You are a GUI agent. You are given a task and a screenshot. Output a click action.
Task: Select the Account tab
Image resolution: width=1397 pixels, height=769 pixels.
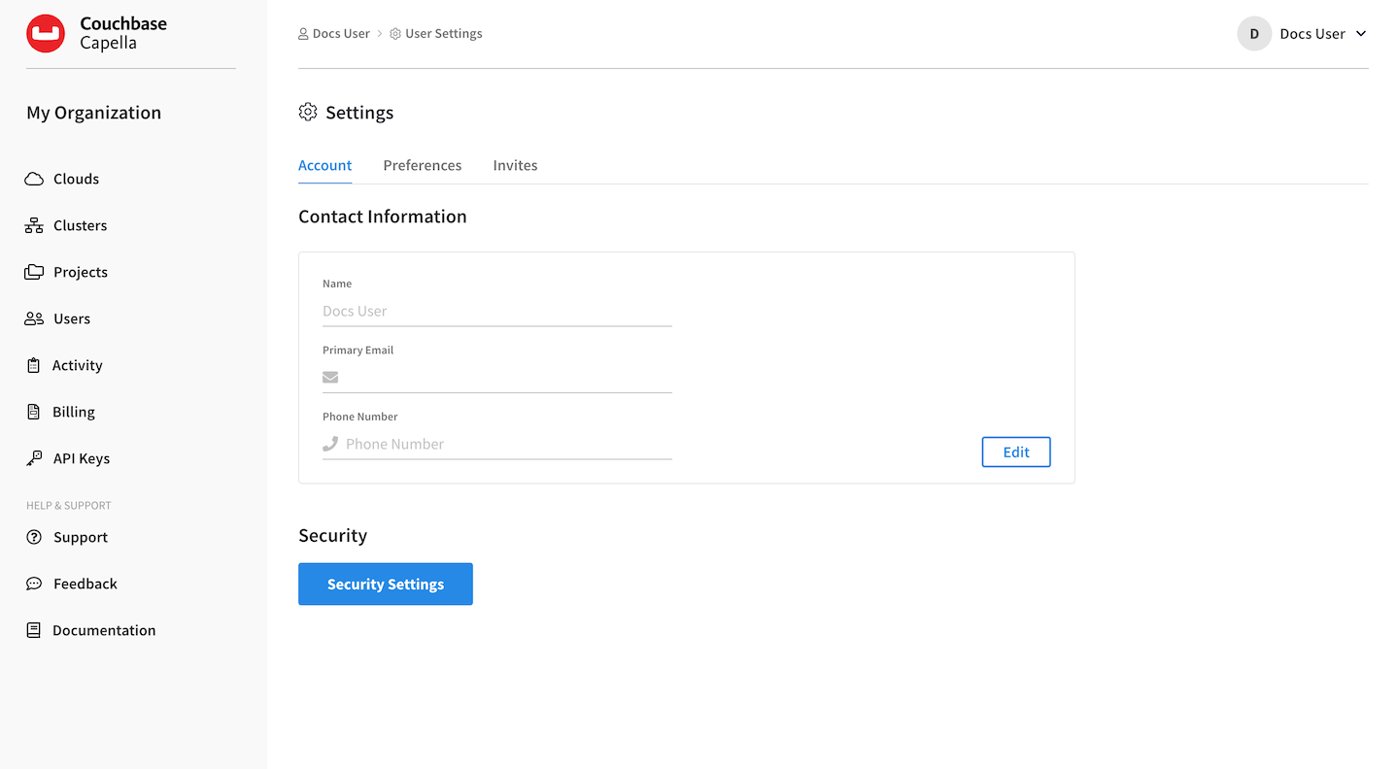[324, 165]
